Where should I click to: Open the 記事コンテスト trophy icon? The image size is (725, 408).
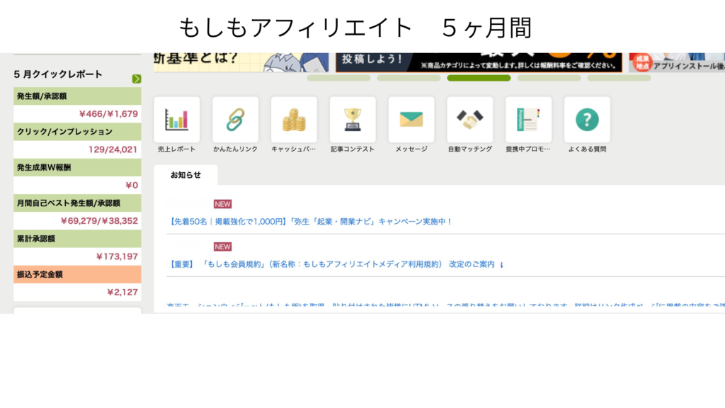click(x=353, y=120)
